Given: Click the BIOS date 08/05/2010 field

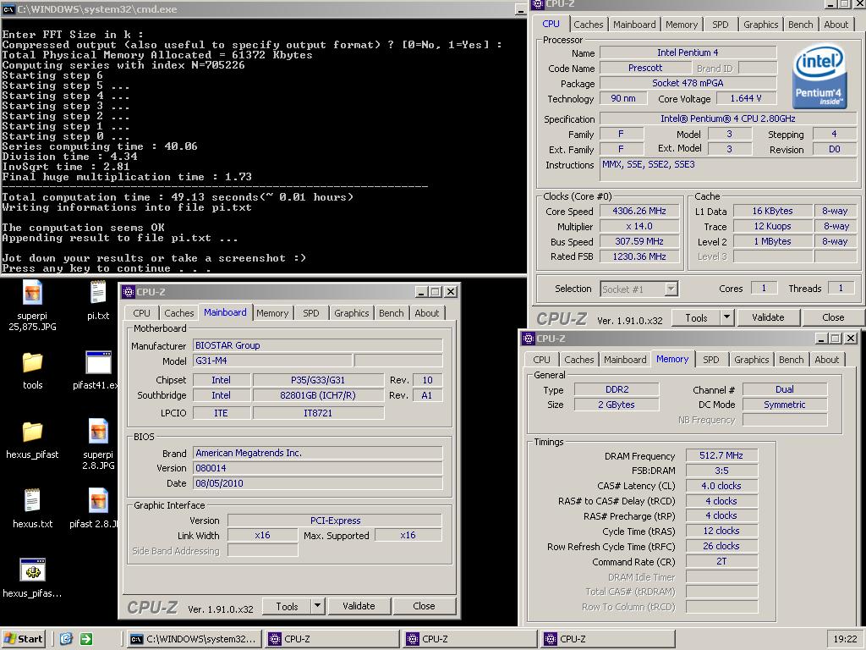Looking at the screenshot, I should [x=318, y=483].
